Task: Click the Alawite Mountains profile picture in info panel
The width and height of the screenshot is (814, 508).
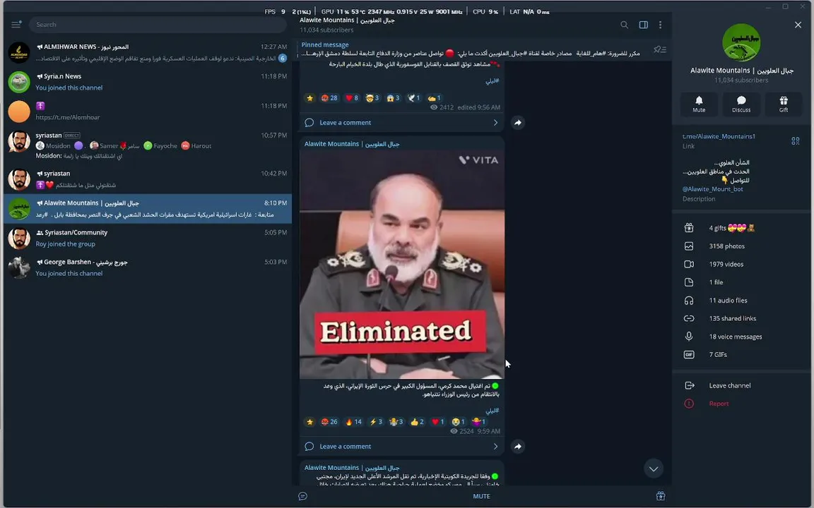Action: pos(741,42)
